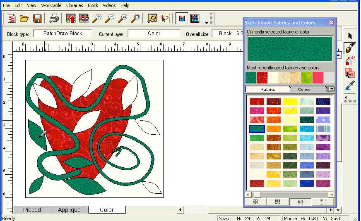Click the Zoom In magnifier
This screenshot has width=361, height=221.
97,18
